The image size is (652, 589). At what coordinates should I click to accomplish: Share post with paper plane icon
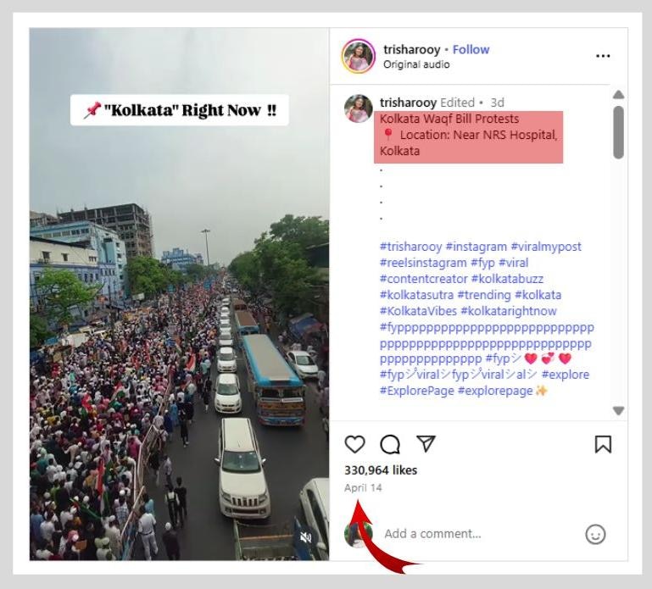click(426, 443)
